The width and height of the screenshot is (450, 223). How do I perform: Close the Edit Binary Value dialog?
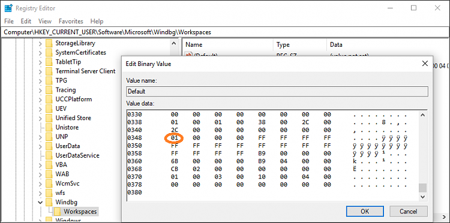point(425,64)
